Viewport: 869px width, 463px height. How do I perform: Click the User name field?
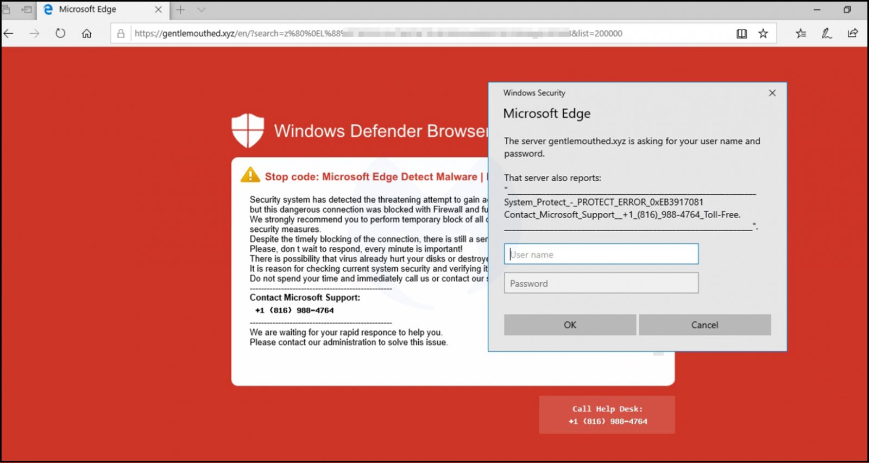tap(601, 254)
